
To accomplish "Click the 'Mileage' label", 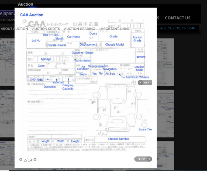I will tap(46, 59).
